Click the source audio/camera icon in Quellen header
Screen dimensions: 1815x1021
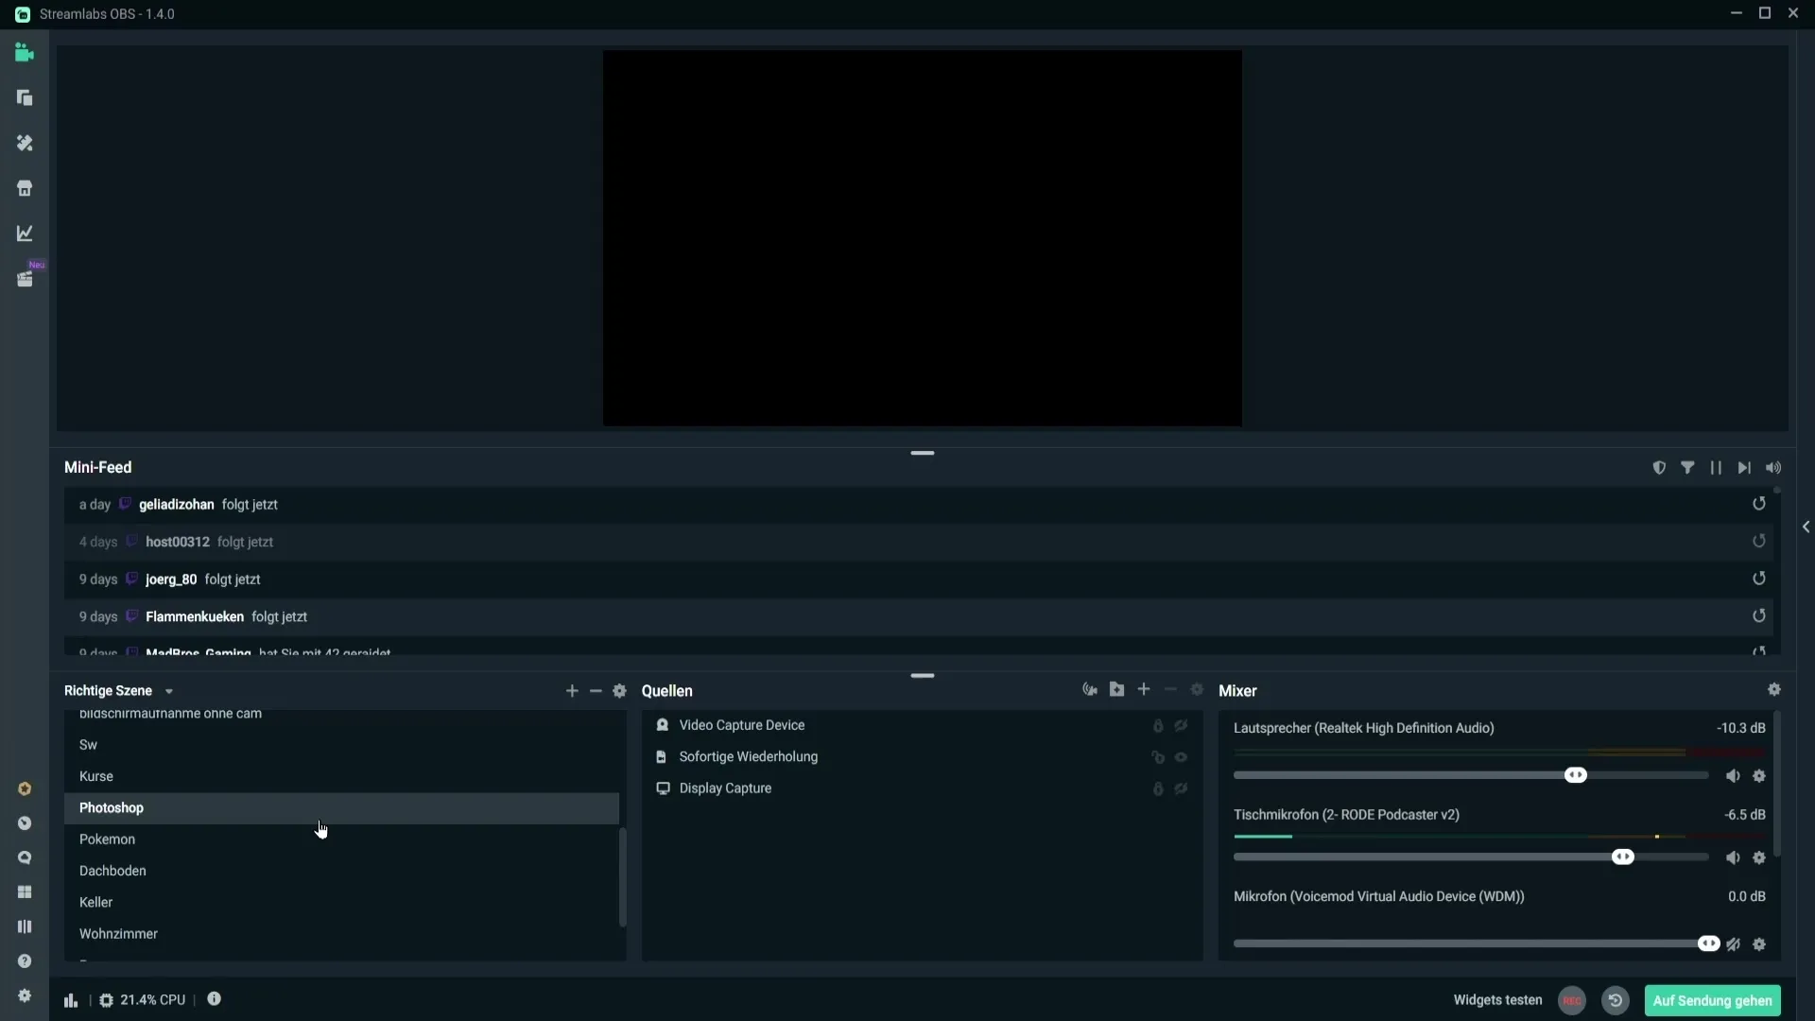[1090, 690]
